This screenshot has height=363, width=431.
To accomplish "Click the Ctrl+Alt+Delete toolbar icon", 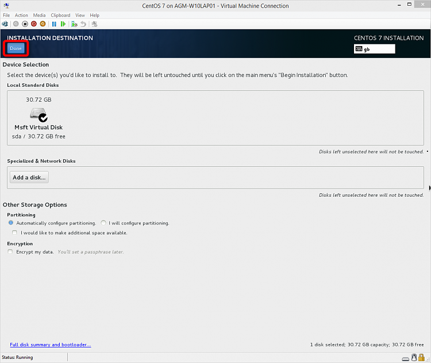I will click(x=5, y=24).
